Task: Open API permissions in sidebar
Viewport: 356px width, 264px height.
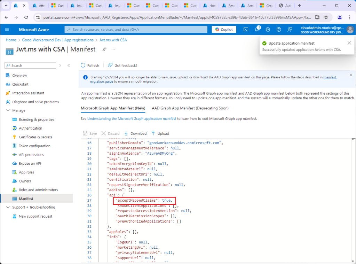Action: 31,155
